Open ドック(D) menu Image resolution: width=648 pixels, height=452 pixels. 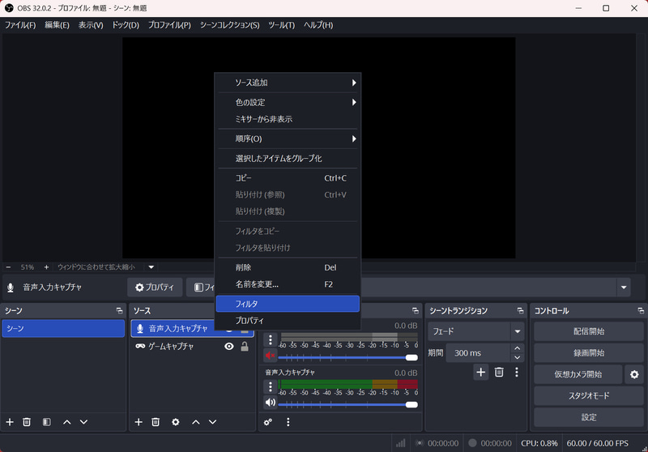coord(126,25)
